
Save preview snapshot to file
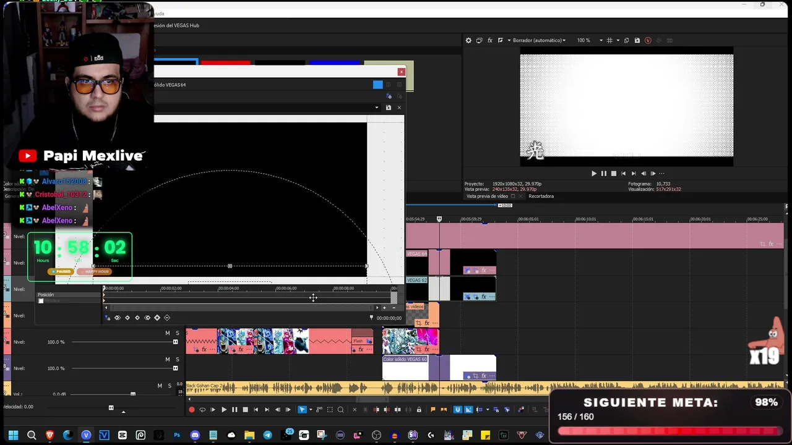[x=637, y=40]
